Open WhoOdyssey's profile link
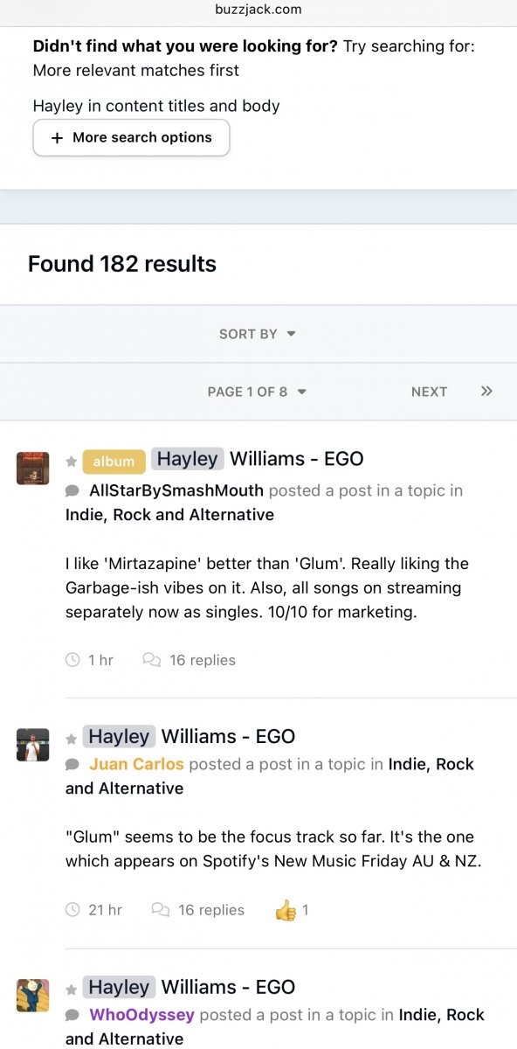 point(141,1015)
